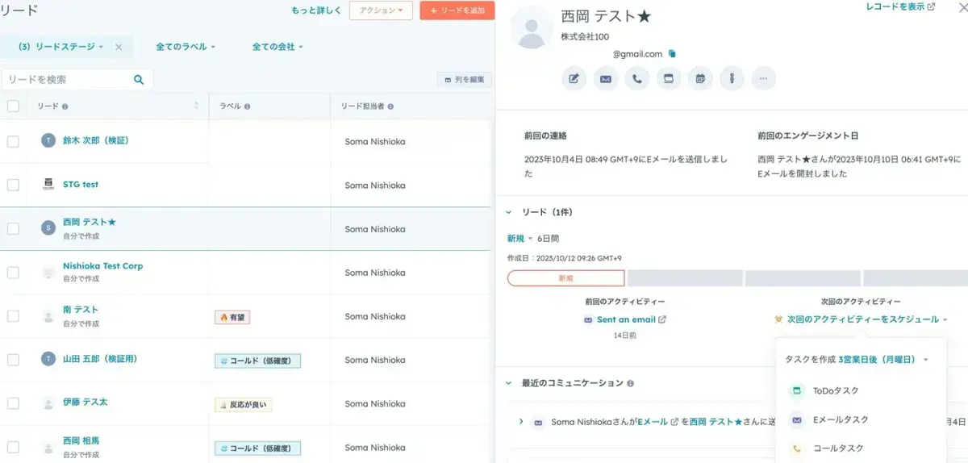Open Nishioka Test Corp lead link
The height and width of the screenshot is (463, 968).
coord(103,266)
